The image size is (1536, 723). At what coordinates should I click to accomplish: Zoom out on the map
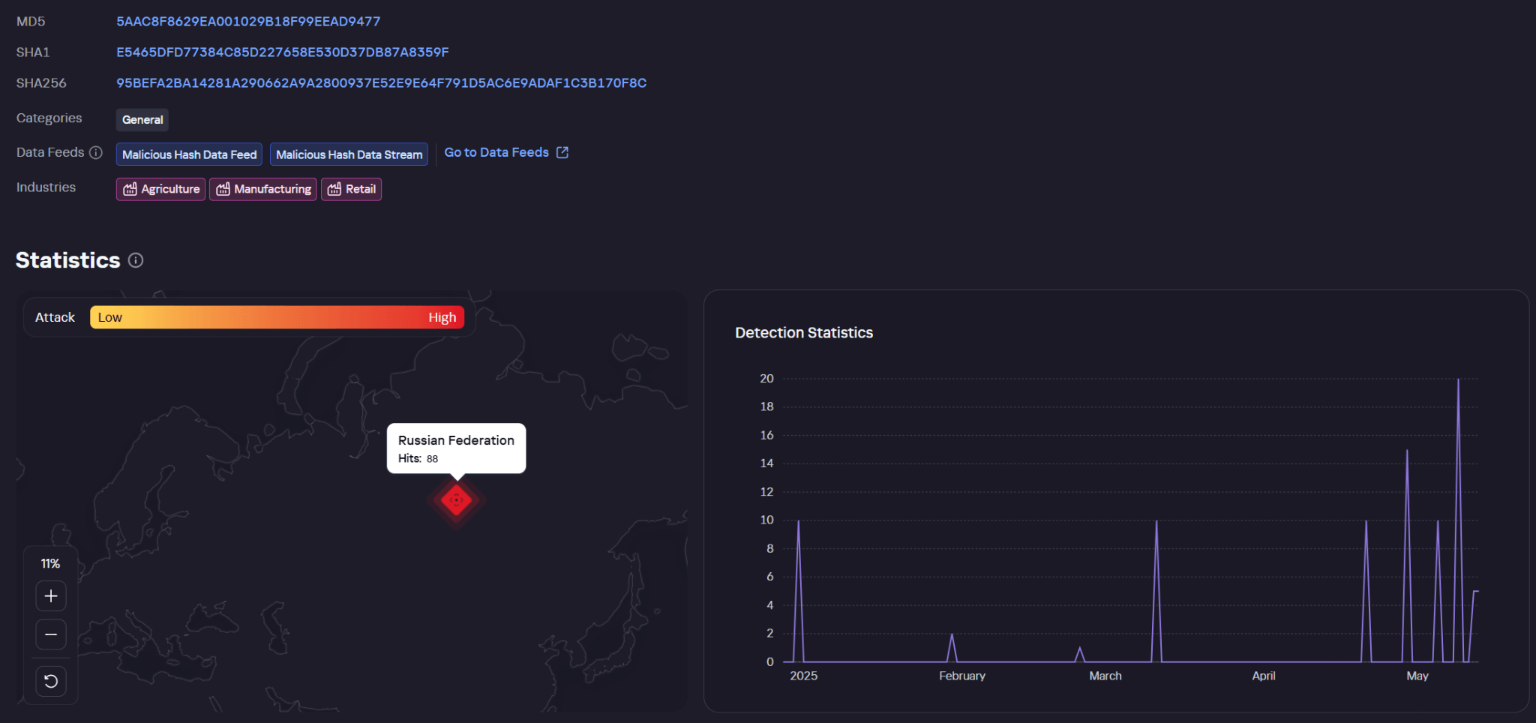click(51, 634)
